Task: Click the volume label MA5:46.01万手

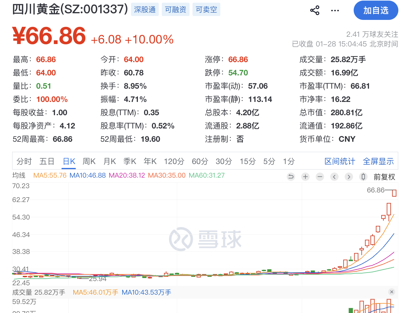Action: coord(96,292)
